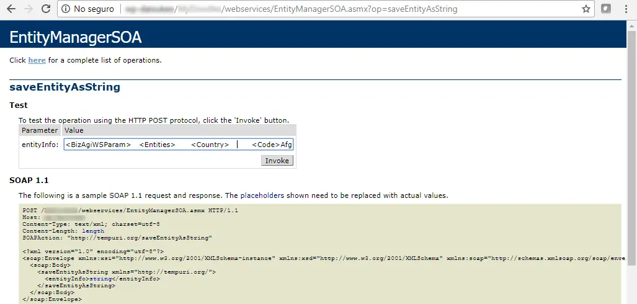
Task: Click the 'placeholders' word in SOAP description
Action: 262,195
